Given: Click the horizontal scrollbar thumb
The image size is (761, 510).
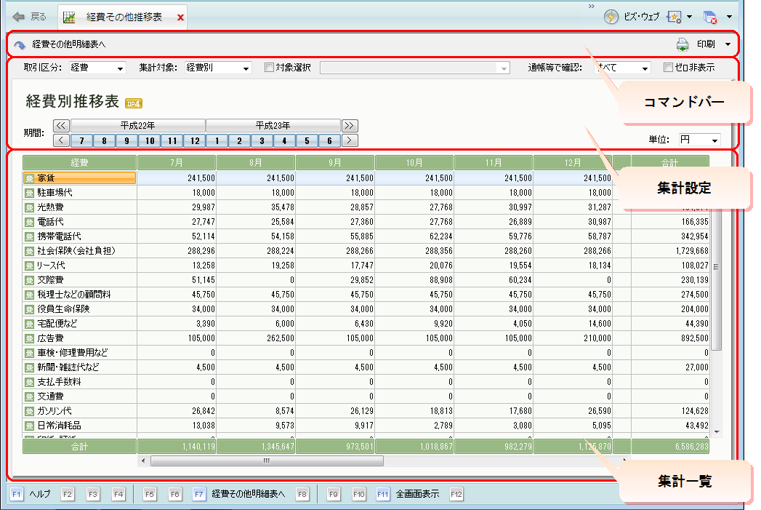Looking at the screenshot, I should (x=267, y=461).
